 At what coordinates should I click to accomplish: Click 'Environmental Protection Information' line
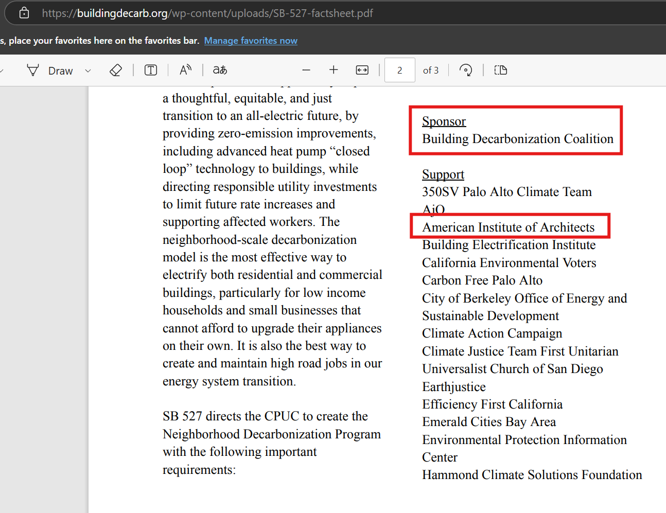click(x=524, y=440)
